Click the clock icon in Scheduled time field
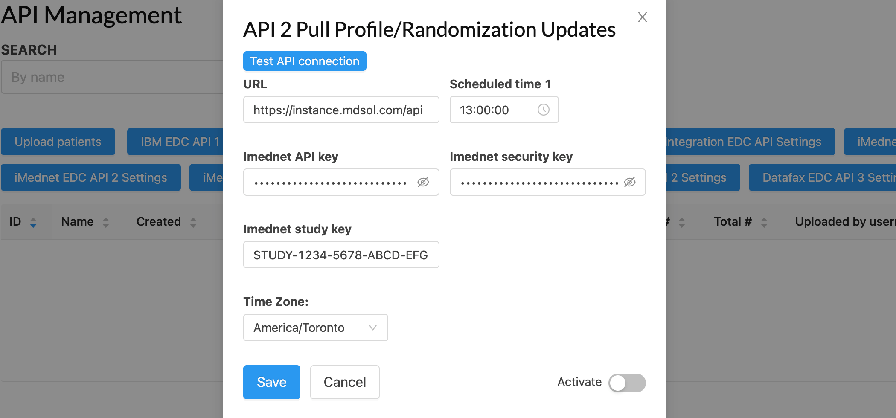The width and height of the screenshot is (896, 418). click(543, 110)
